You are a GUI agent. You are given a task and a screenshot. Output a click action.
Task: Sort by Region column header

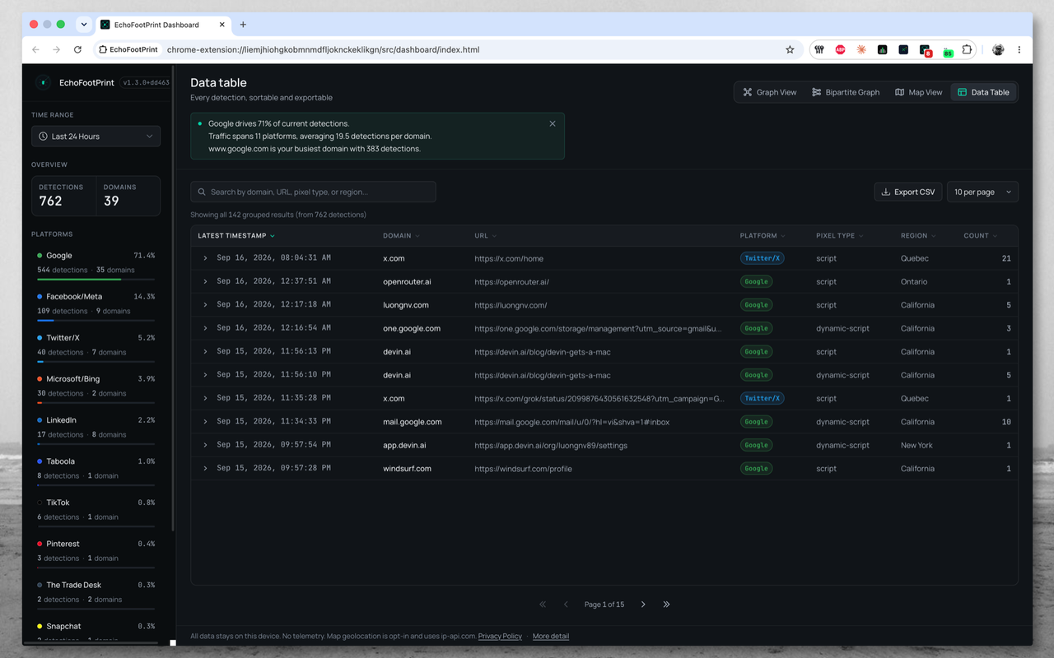pos(918,235)
